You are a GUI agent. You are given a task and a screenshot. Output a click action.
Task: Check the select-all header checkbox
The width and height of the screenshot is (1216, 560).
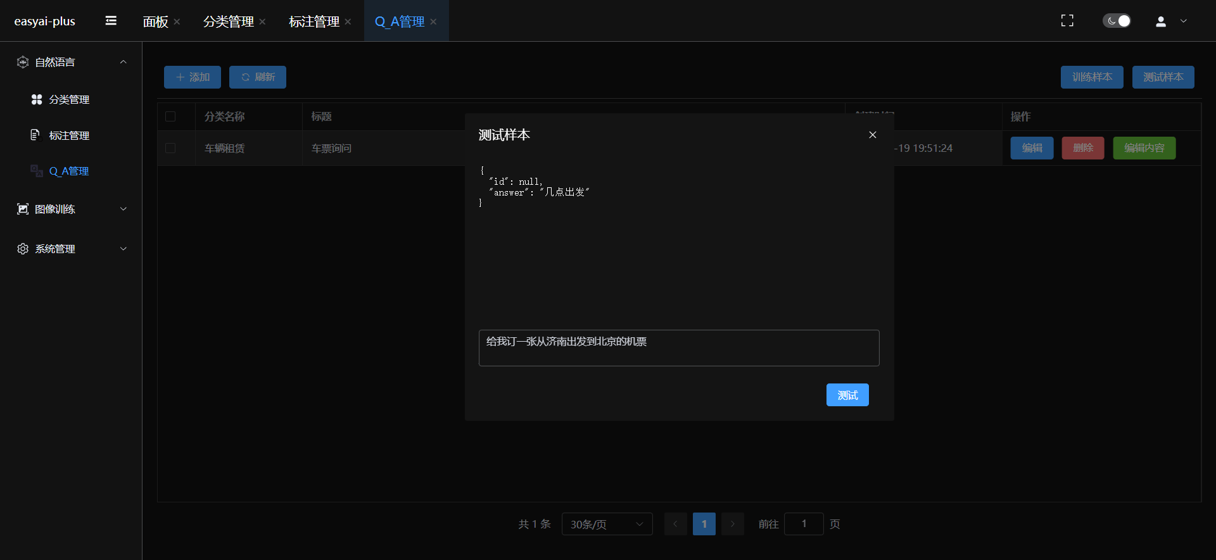click(x=170, y=116)
